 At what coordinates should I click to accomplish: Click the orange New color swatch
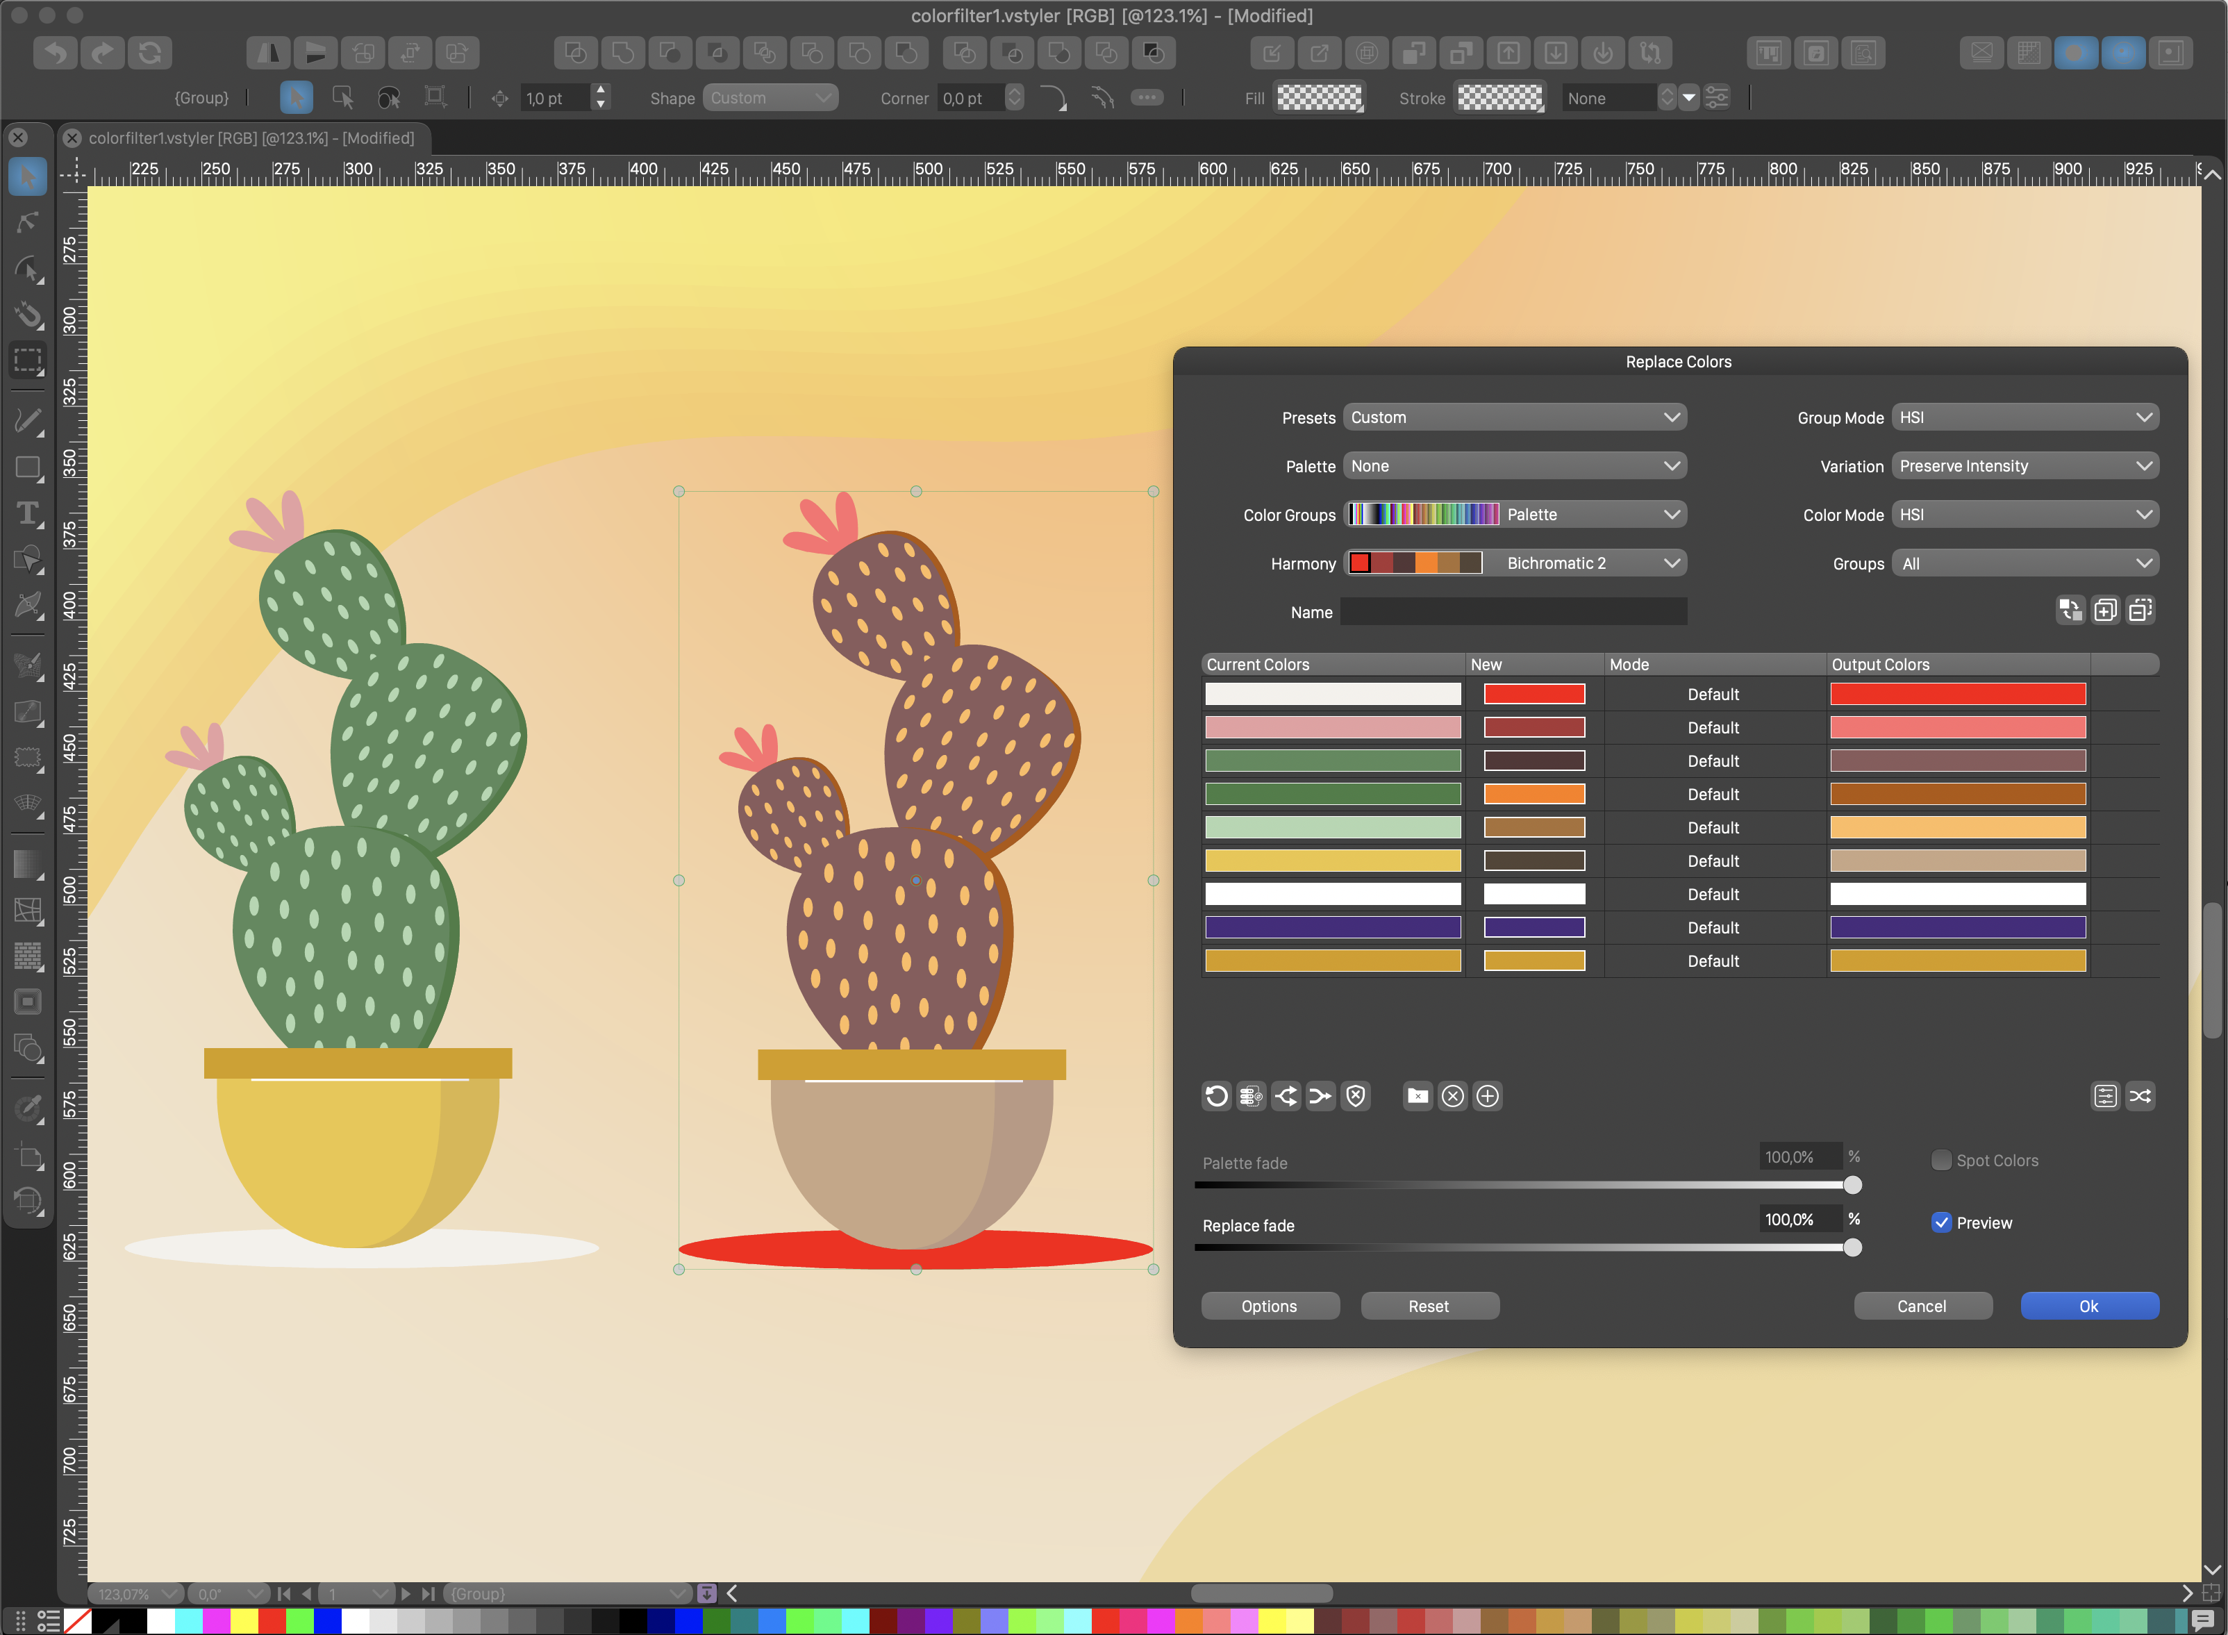[1533, 794]
